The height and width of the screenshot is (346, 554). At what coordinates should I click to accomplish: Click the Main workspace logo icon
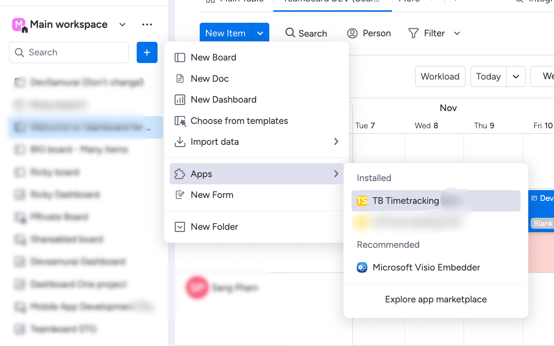point(19,25)
